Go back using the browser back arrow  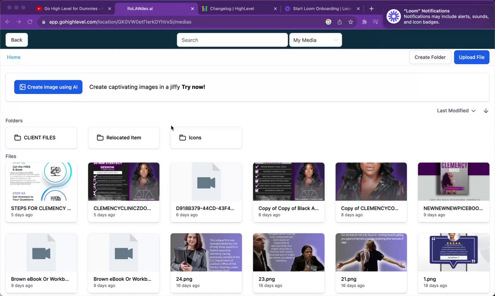tap(8, 22)
